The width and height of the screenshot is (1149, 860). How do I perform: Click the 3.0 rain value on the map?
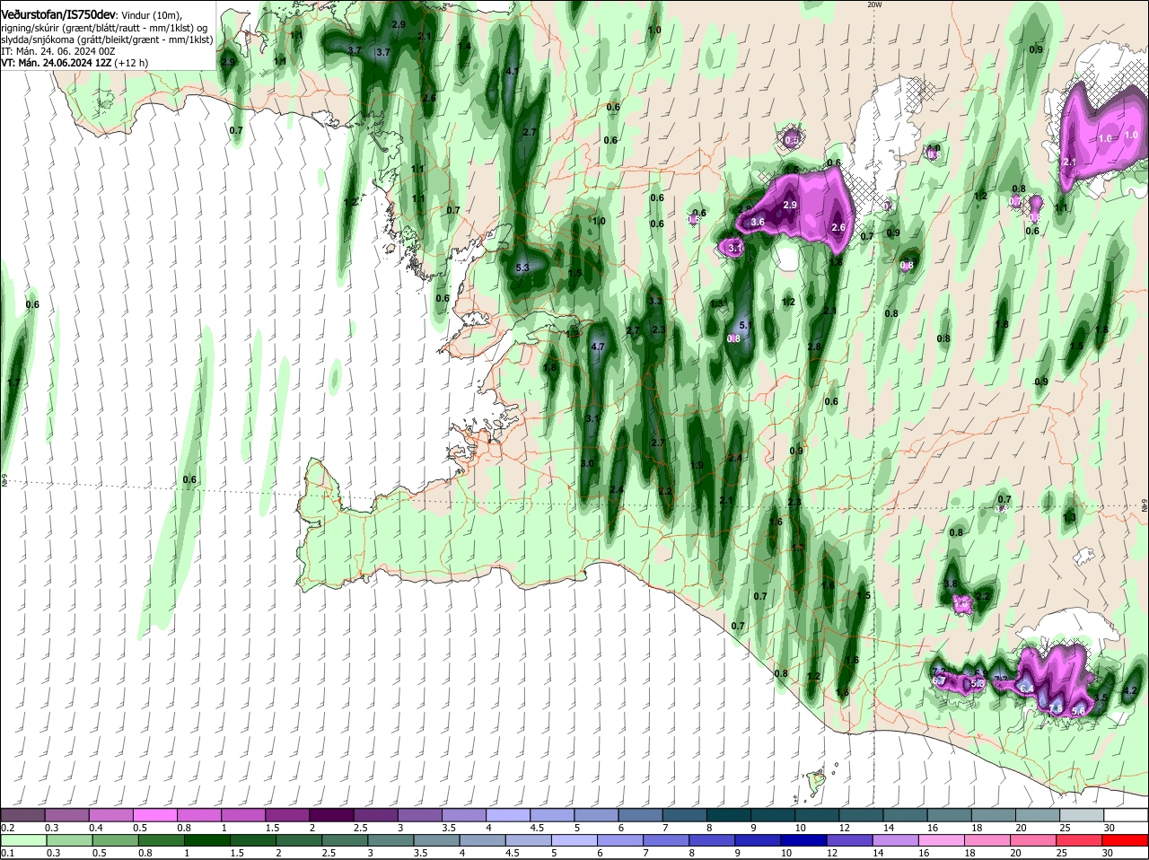(x=588, y=463)
